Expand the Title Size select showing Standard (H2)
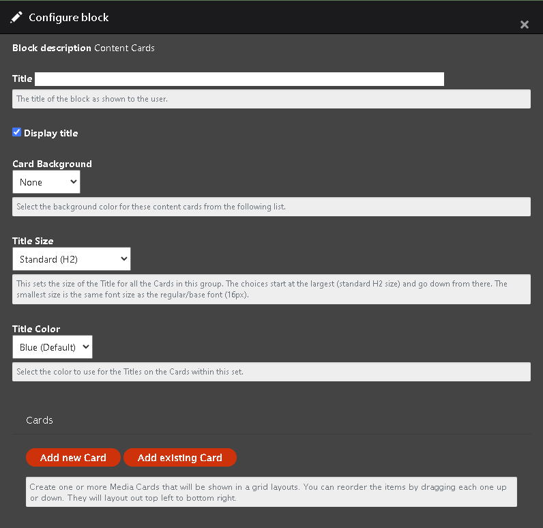The height and width of the screenshot is (528, 543). click(x=72, y=259)
